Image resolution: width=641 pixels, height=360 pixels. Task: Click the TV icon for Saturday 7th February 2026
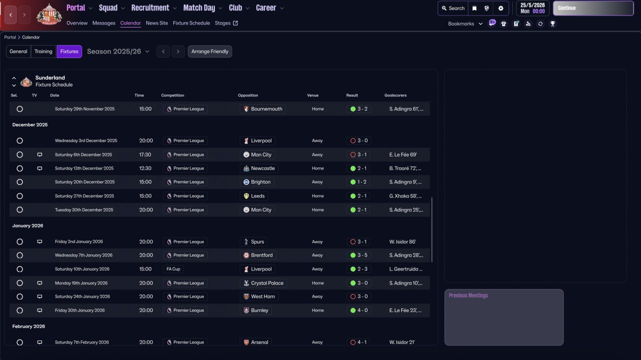[x=40, y=342]
